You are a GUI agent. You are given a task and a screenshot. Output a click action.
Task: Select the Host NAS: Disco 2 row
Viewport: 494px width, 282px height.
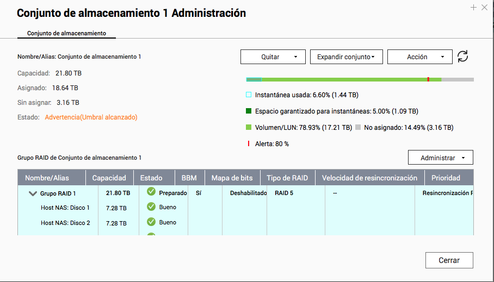pyautogui.click(x=65, y=223)
